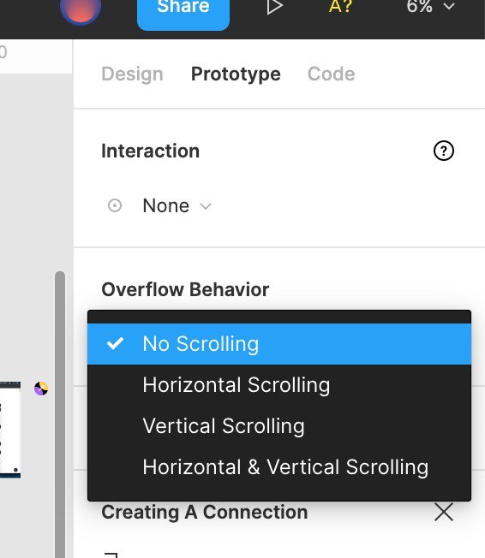Image resolution: width=485 pixels, height=558 pixels.
Task: Click the yellow A? missing fonts indicator
Action: pyautogui.click(x=340, y=6)
